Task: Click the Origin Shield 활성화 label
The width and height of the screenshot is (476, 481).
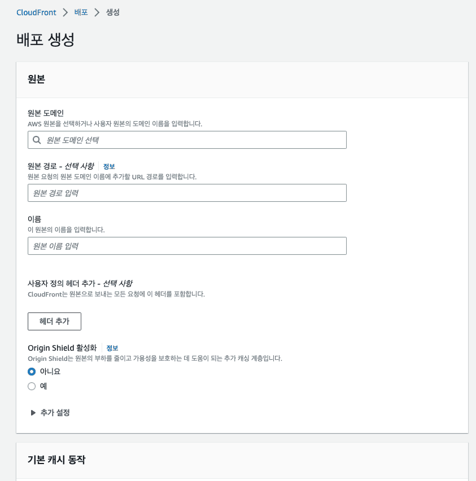Action: [62, 348]
